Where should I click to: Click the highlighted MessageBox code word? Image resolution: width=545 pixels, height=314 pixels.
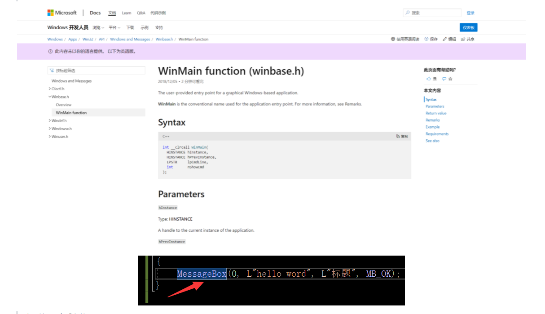coord(202,274)
